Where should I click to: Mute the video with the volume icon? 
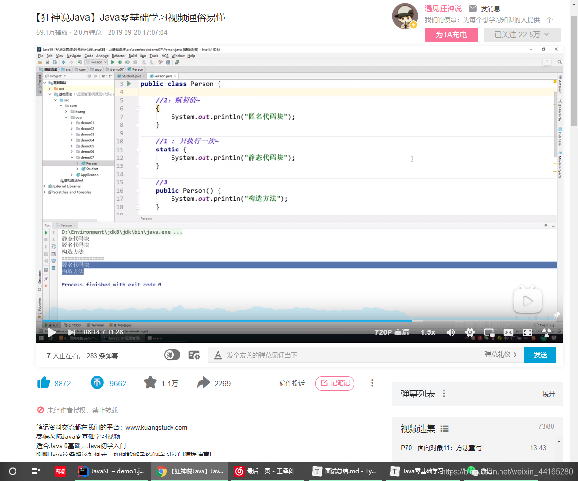[451, 332]
